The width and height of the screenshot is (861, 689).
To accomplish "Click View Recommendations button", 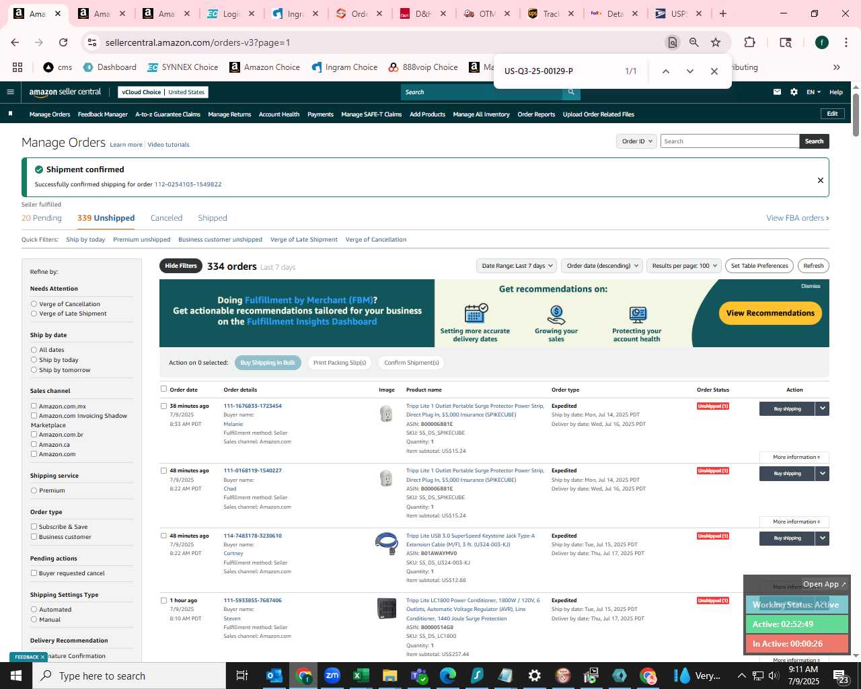I will pyautogui.click(x=770, y=313).
